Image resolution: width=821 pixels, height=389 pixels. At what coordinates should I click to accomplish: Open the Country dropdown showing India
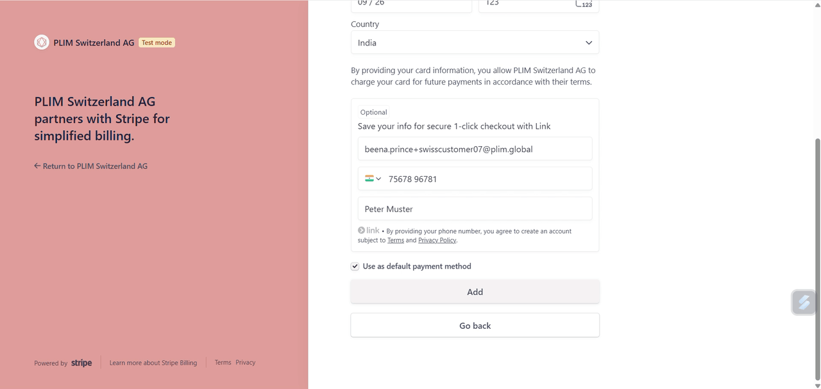tap(475, 42)
